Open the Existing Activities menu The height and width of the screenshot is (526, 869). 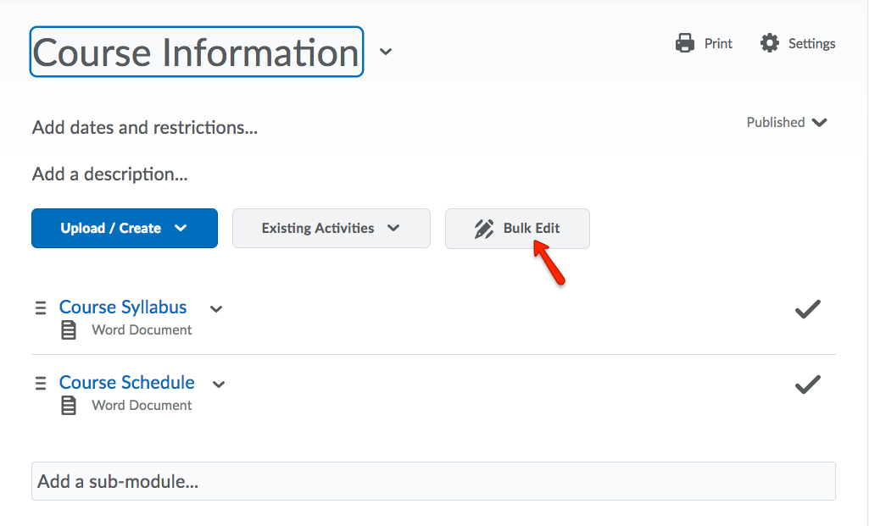coord(331,229)
